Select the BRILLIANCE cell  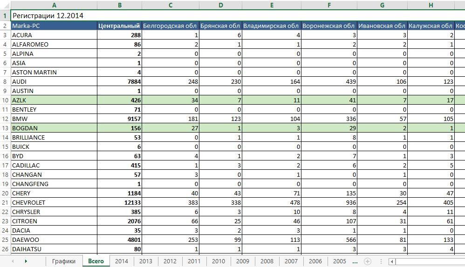[x=54, y=137]
